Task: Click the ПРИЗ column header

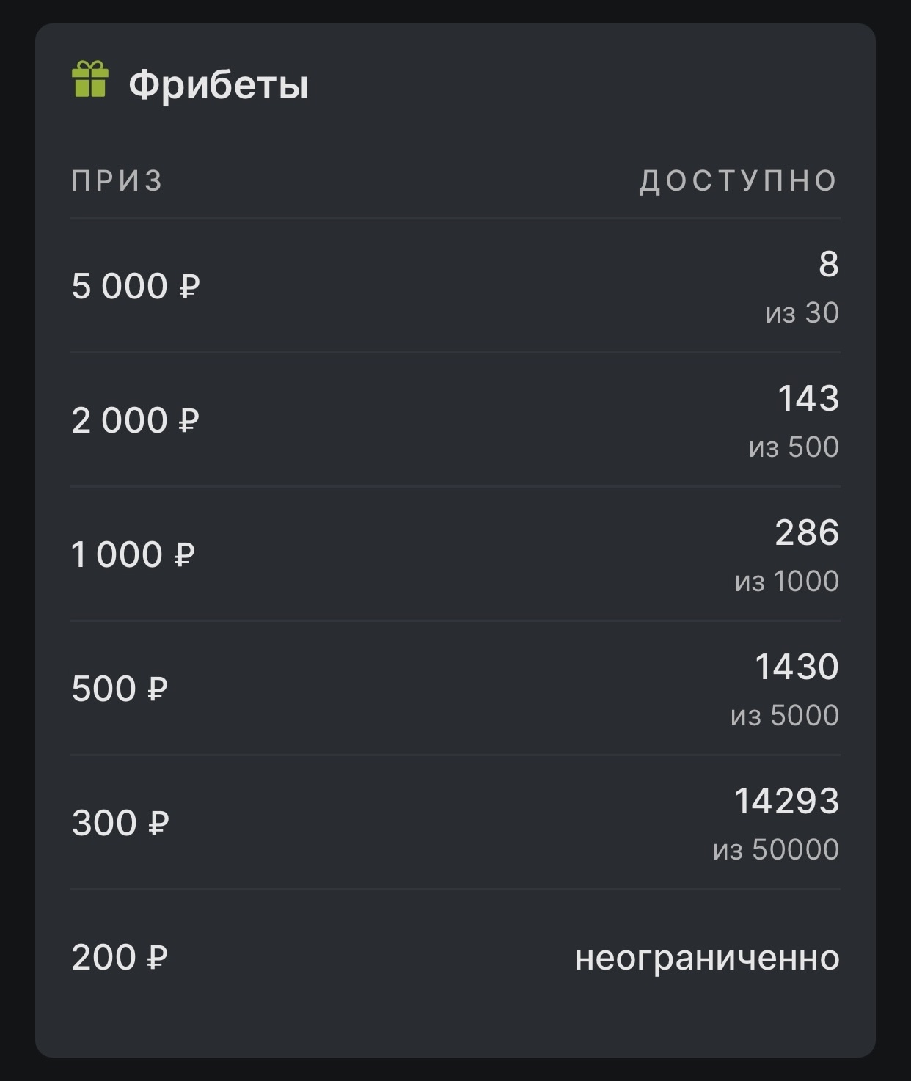Action: (x=117, y=181)
